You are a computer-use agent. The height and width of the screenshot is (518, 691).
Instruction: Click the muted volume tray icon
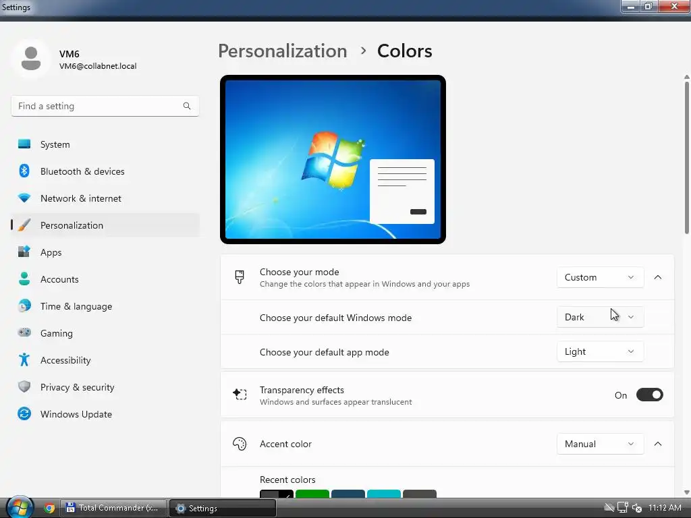[637, 508]
